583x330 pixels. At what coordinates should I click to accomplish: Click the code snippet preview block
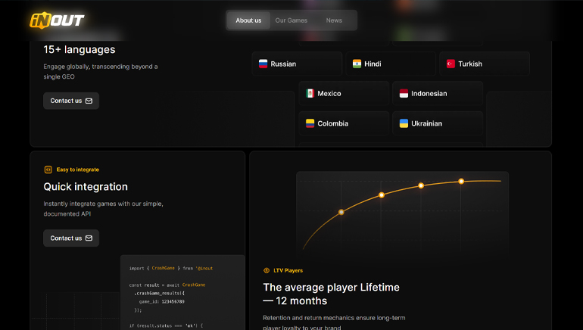coord(182,295)
